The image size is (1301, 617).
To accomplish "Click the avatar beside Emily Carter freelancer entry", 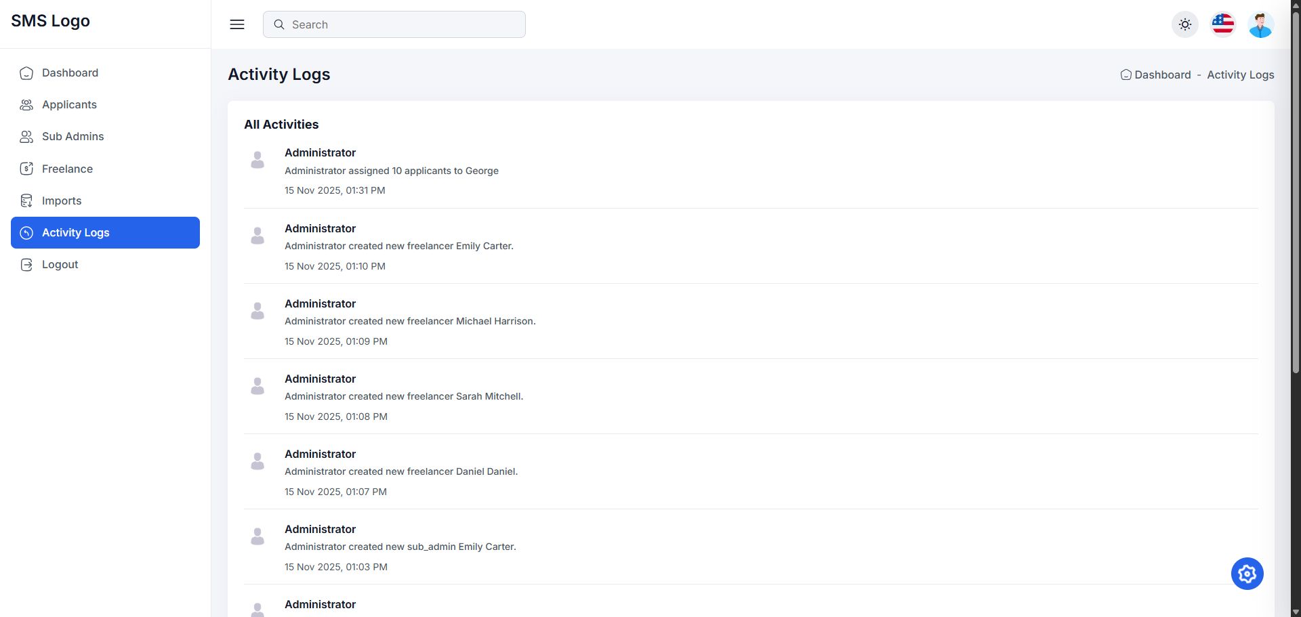I will 257,236.
